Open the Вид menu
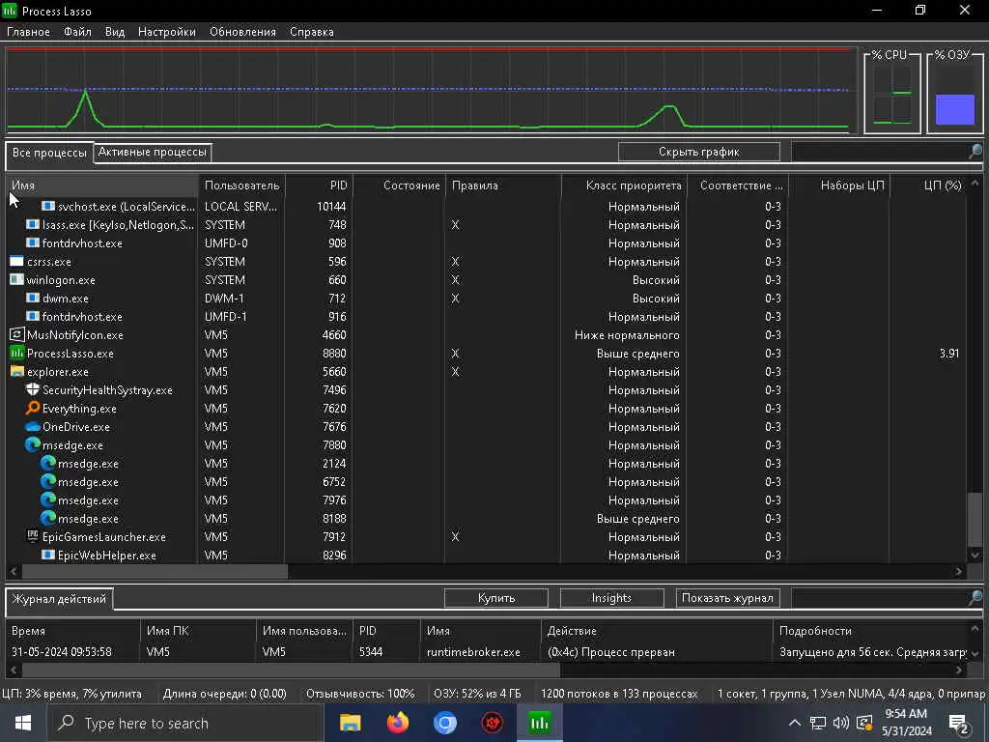 coord(115,32)
